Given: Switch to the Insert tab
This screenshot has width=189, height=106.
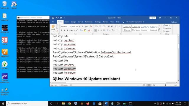Looking at the screenshot, I should click(x=67, y=22).
